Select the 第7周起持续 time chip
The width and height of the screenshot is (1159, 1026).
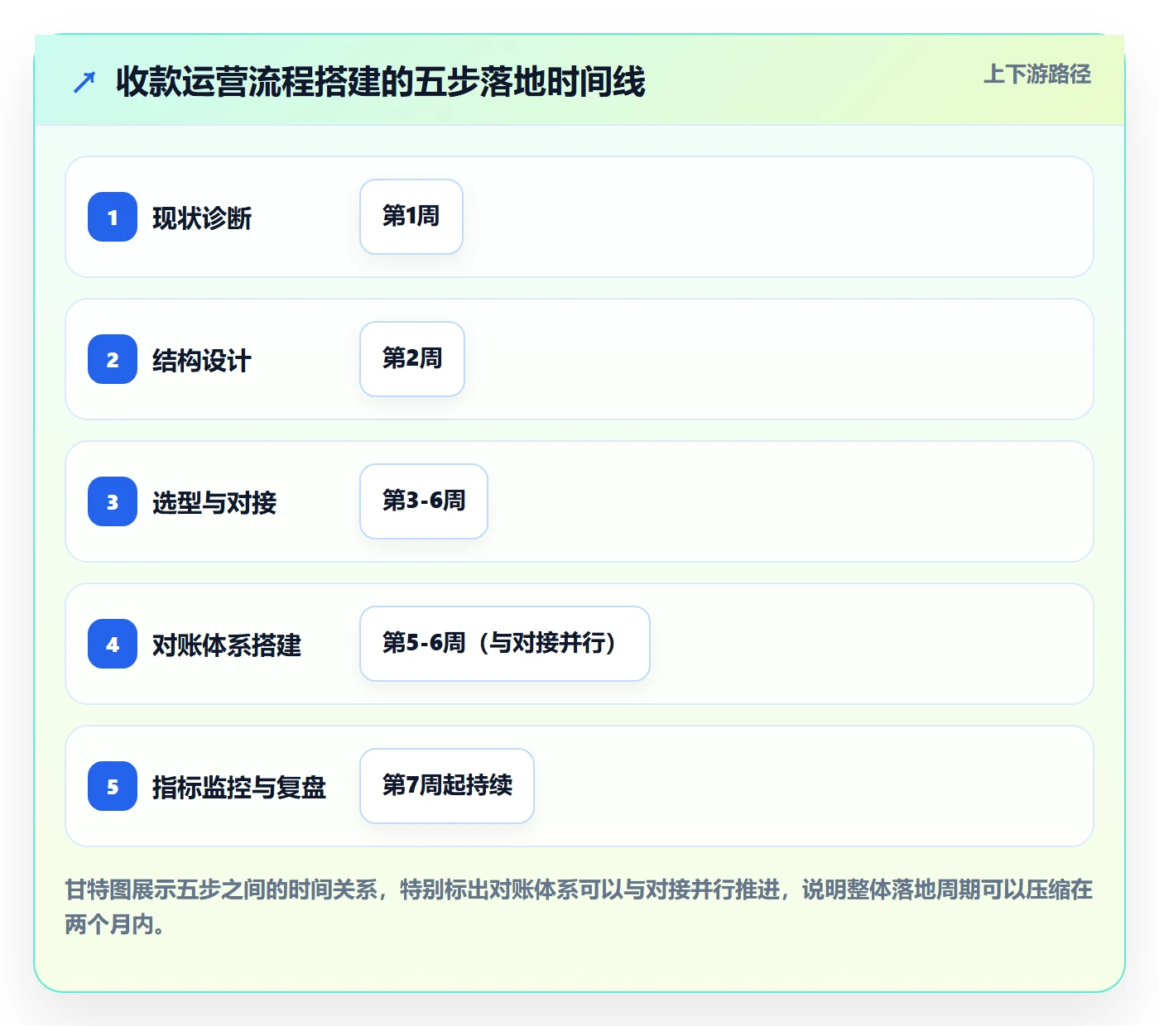[447, 786]
